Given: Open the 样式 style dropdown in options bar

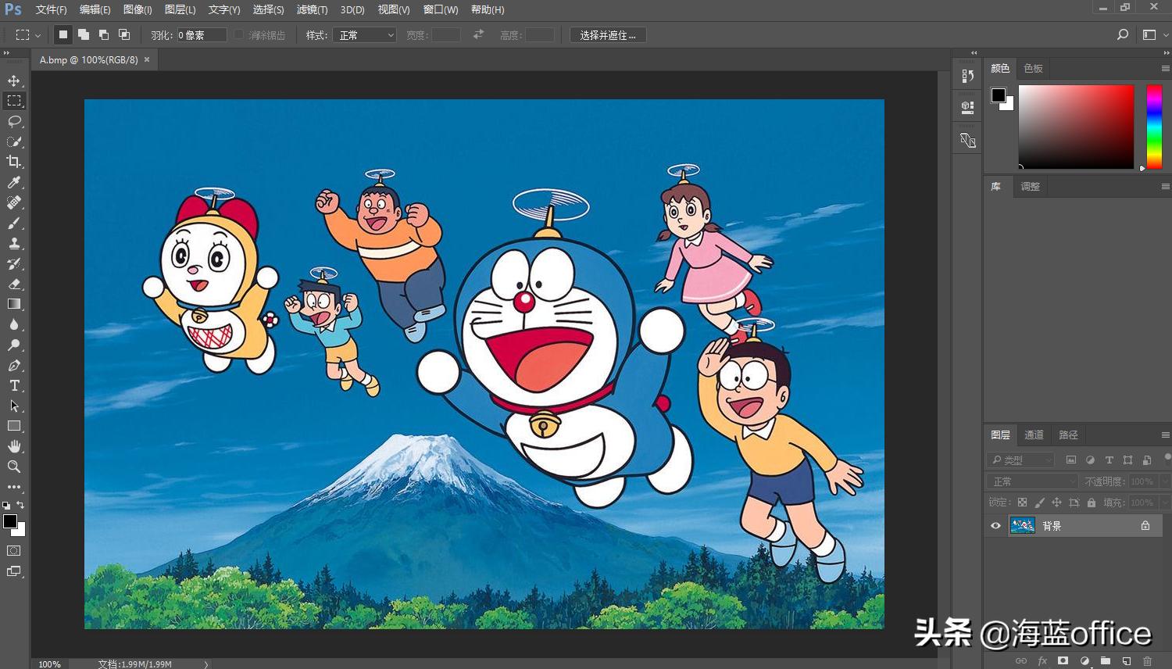Looking at the screenshot, I should (x=363, y=34).
